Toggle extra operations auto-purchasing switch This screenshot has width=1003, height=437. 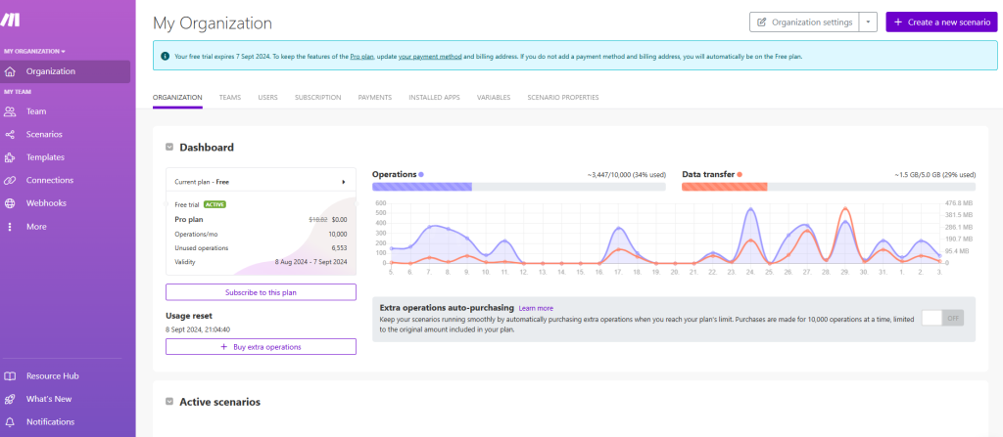pos(943,318)
